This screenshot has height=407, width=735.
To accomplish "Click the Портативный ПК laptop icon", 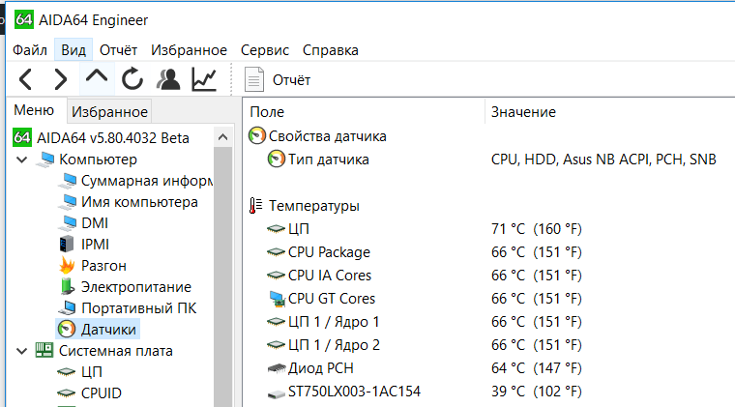I will (x=67, y=307).
